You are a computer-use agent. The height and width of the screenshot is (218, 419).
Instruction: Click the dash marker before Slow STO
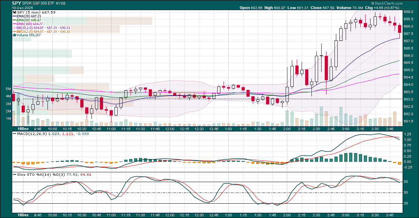click(14, 174)
